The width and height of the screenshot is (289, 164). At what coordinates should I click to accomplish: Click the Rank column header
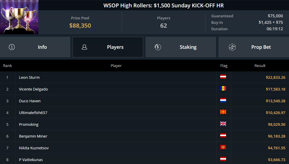tap(8, 66)
